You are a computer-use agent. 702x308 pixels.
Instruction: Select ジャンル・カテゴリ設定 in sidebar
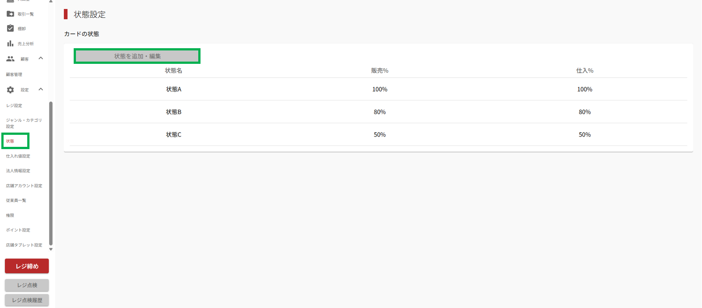[x=24, y=123]
